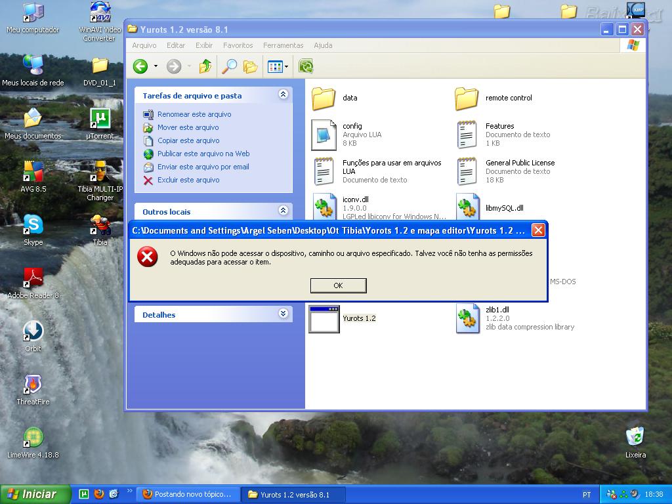Switch to Postando novo tópico taskbar button
The height and width of the screenshot is (504, 672).
tap(188, 495)
